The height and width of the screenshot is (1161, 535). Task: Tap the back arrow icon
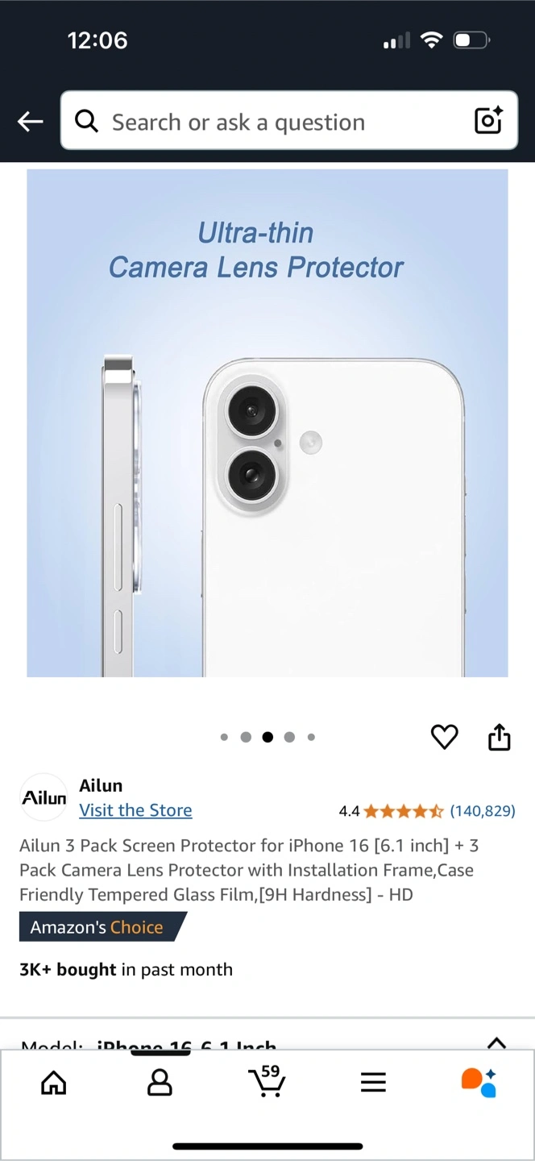click(x=31, y=122)
